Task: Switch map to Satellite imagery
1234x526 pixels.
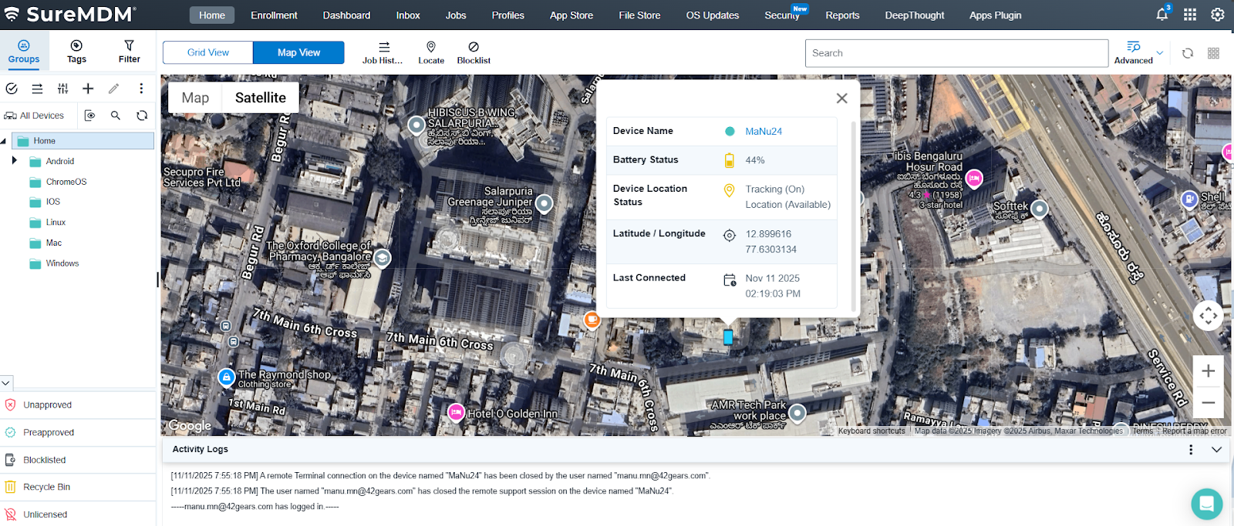Action: coord(260,98)
